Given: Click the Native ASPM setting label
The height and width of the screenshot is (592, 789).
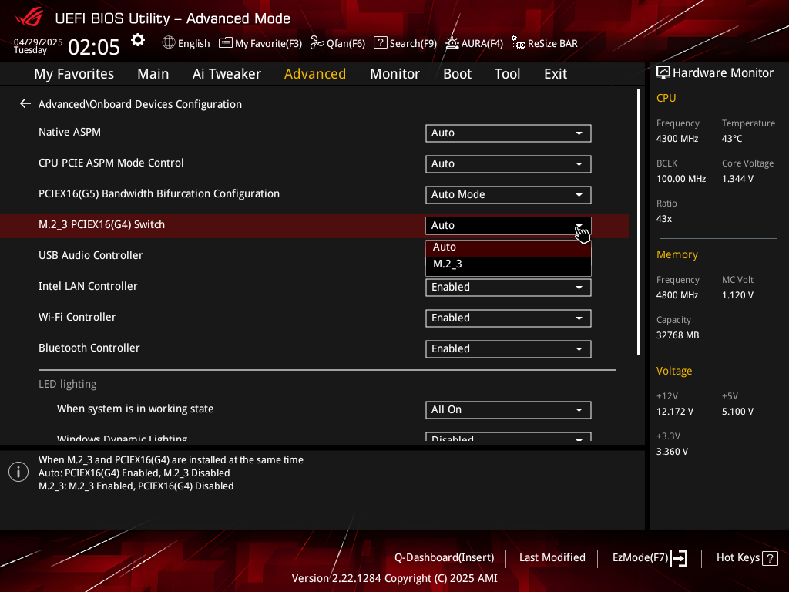Looking at the screenshot, I should click(x=69, y=132).
